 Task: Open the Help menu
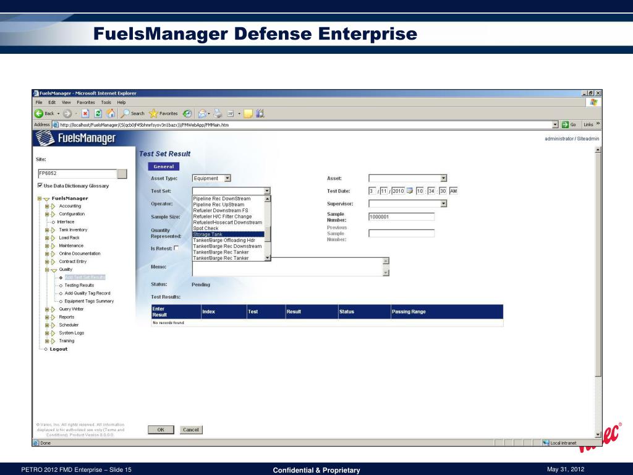pos(121,102)
